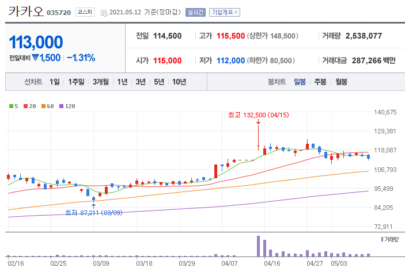The height and width of the screenshot is (272, 405).
Task: Click the tallest volume bar near 04/15
Action: click(x=258, y=246)
